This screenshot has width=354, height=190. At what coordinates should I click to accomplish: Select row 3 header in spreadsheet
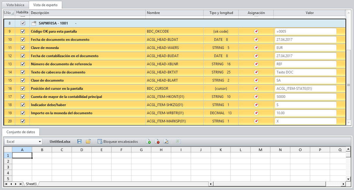8,167
